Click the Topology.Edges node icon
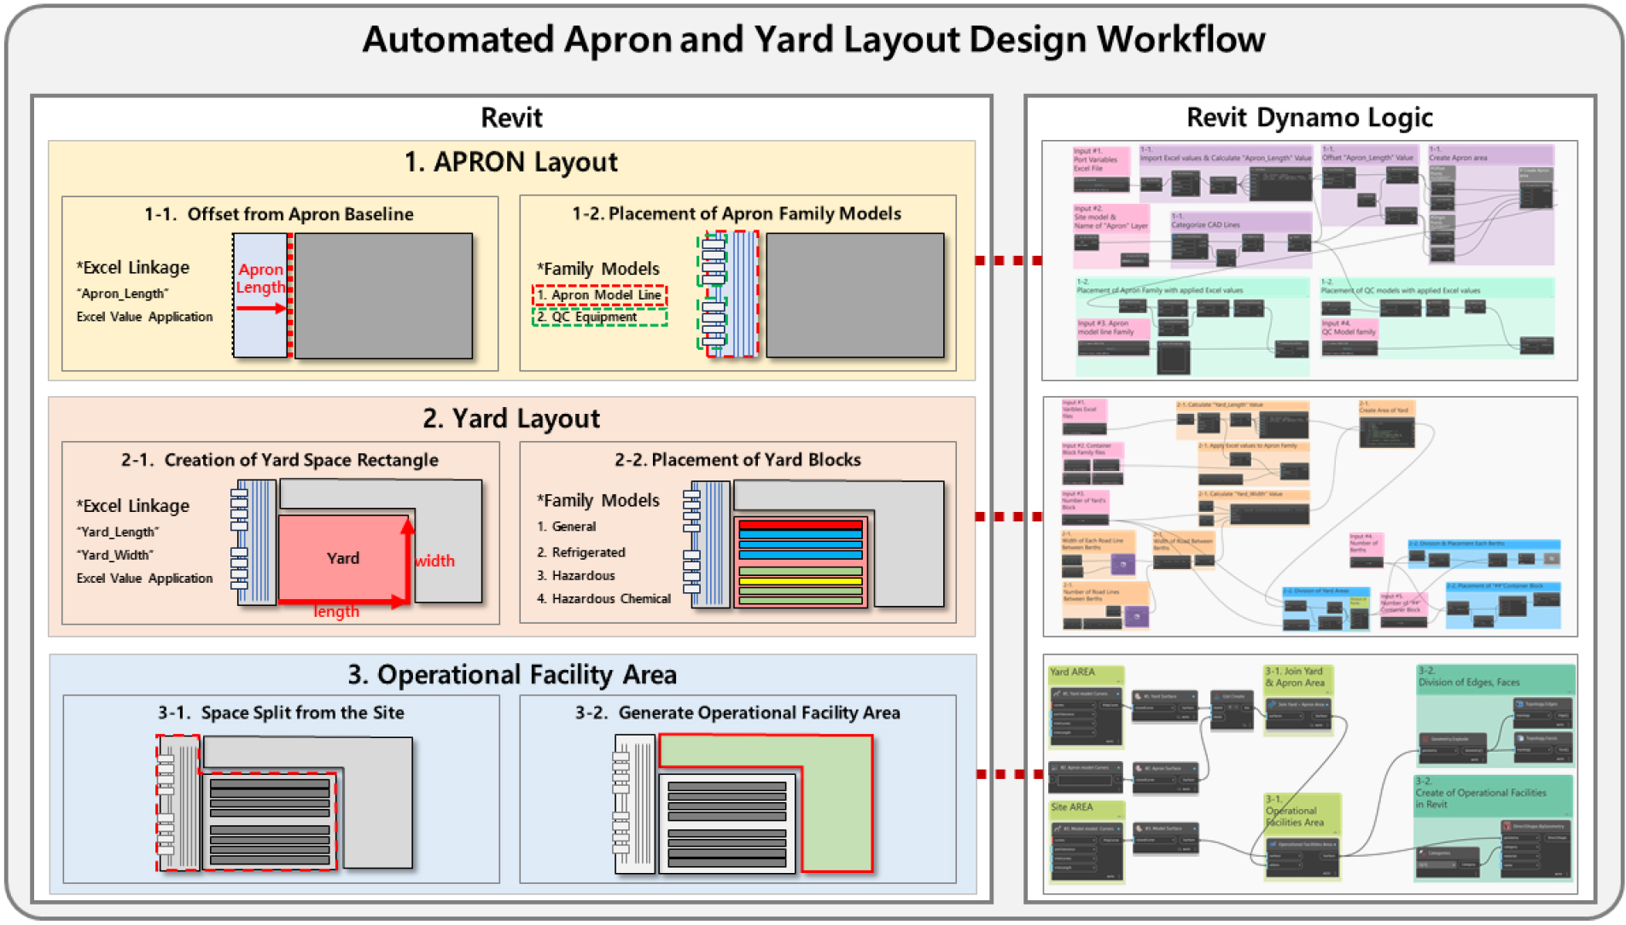Screen dimensions: 1626x925 click(x=1519, y=704)
